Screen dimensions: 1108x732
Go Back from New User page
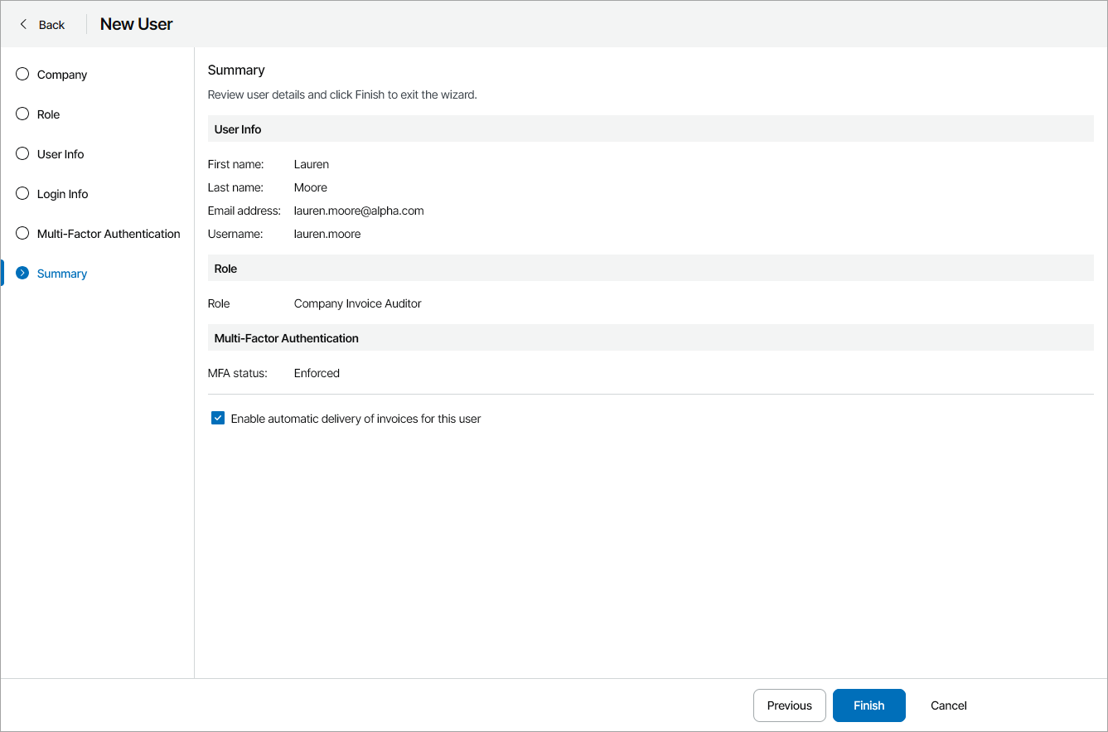51,25
